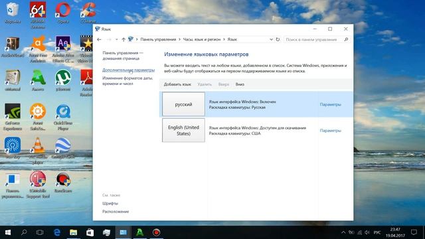
Task: Open Панель управления домашняя страница link
Action: pos(123,56)
